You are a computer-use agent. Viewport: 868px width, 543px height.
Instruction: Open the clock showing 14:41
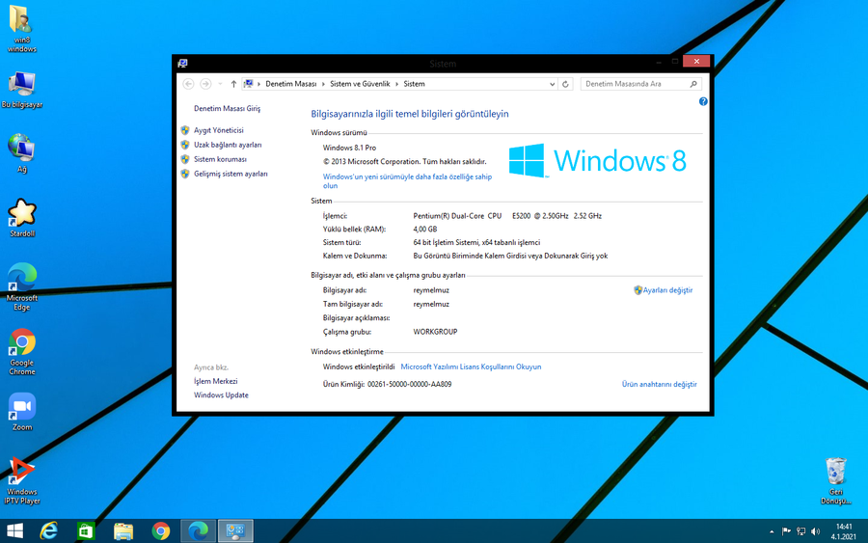click(844, 531)
